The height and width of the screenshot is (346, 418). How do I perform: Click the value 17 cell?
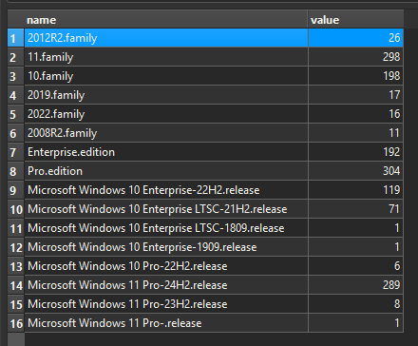355,95
